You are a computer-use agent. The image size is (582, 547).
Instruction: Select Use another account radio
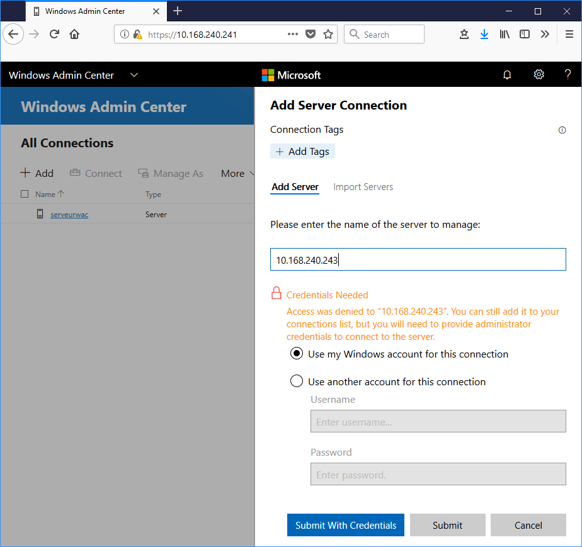296,381
